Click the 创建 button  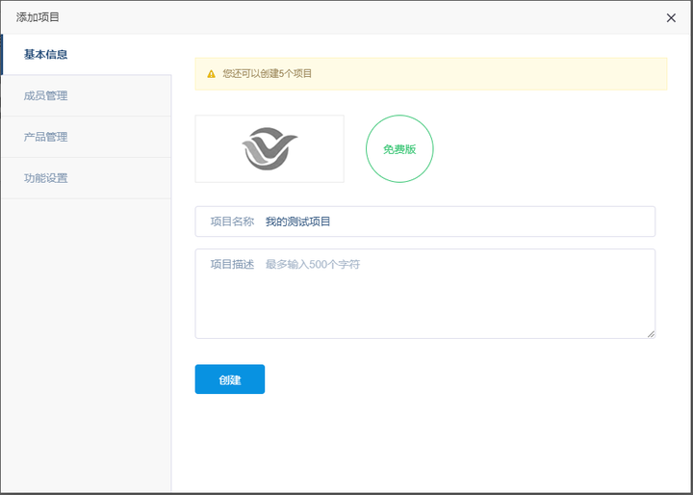pyautogui.click(x=230, y=379)
